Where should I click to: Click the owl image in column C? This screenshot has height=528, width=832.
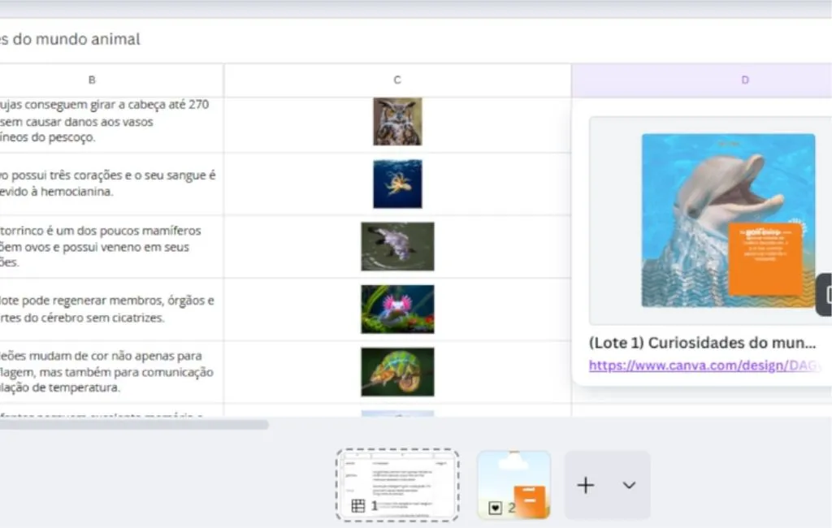coord(397,122)
